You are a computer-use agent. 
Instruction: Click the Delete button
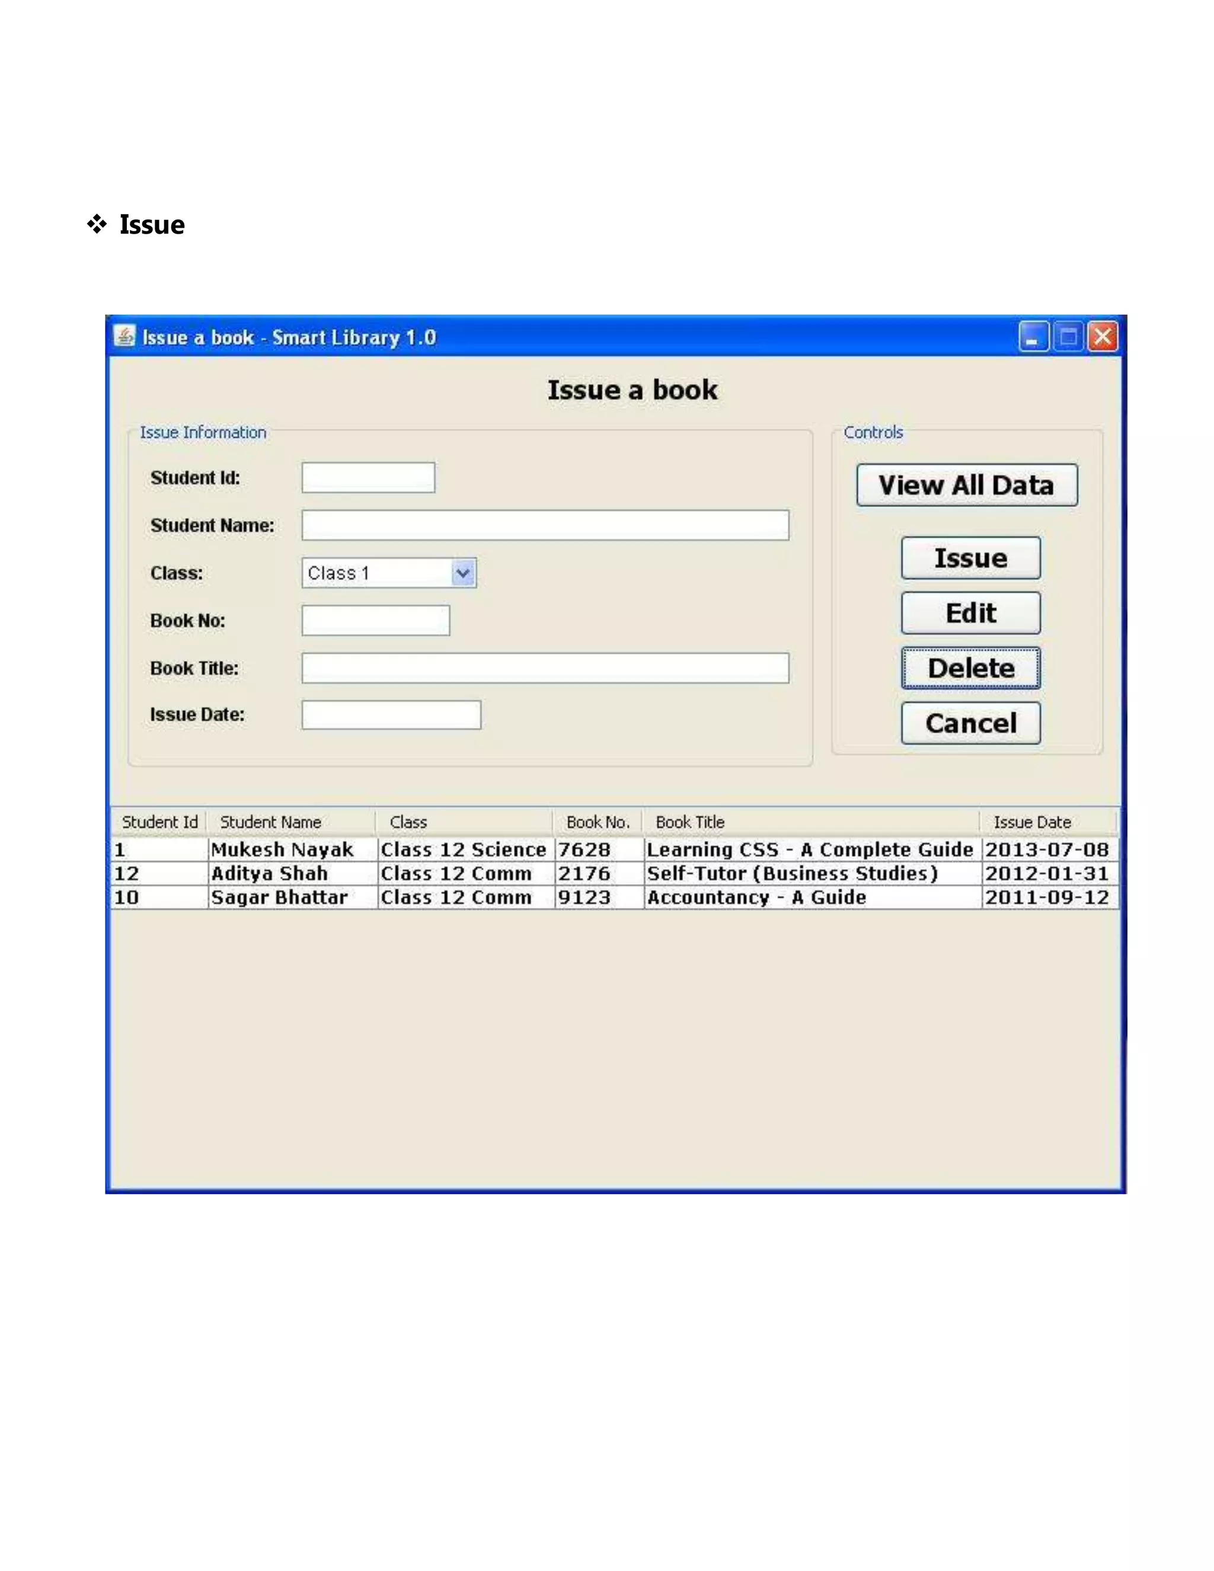coord(970,668)
